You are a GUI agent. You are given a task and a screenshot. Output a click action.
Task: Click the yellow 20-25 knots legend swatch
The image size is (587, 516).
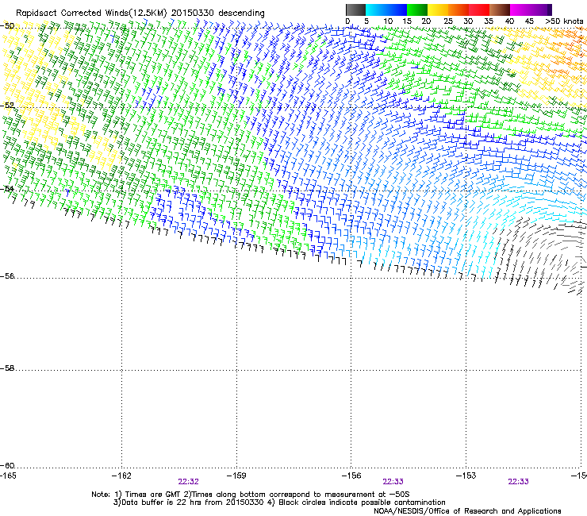tap(438, 10)
